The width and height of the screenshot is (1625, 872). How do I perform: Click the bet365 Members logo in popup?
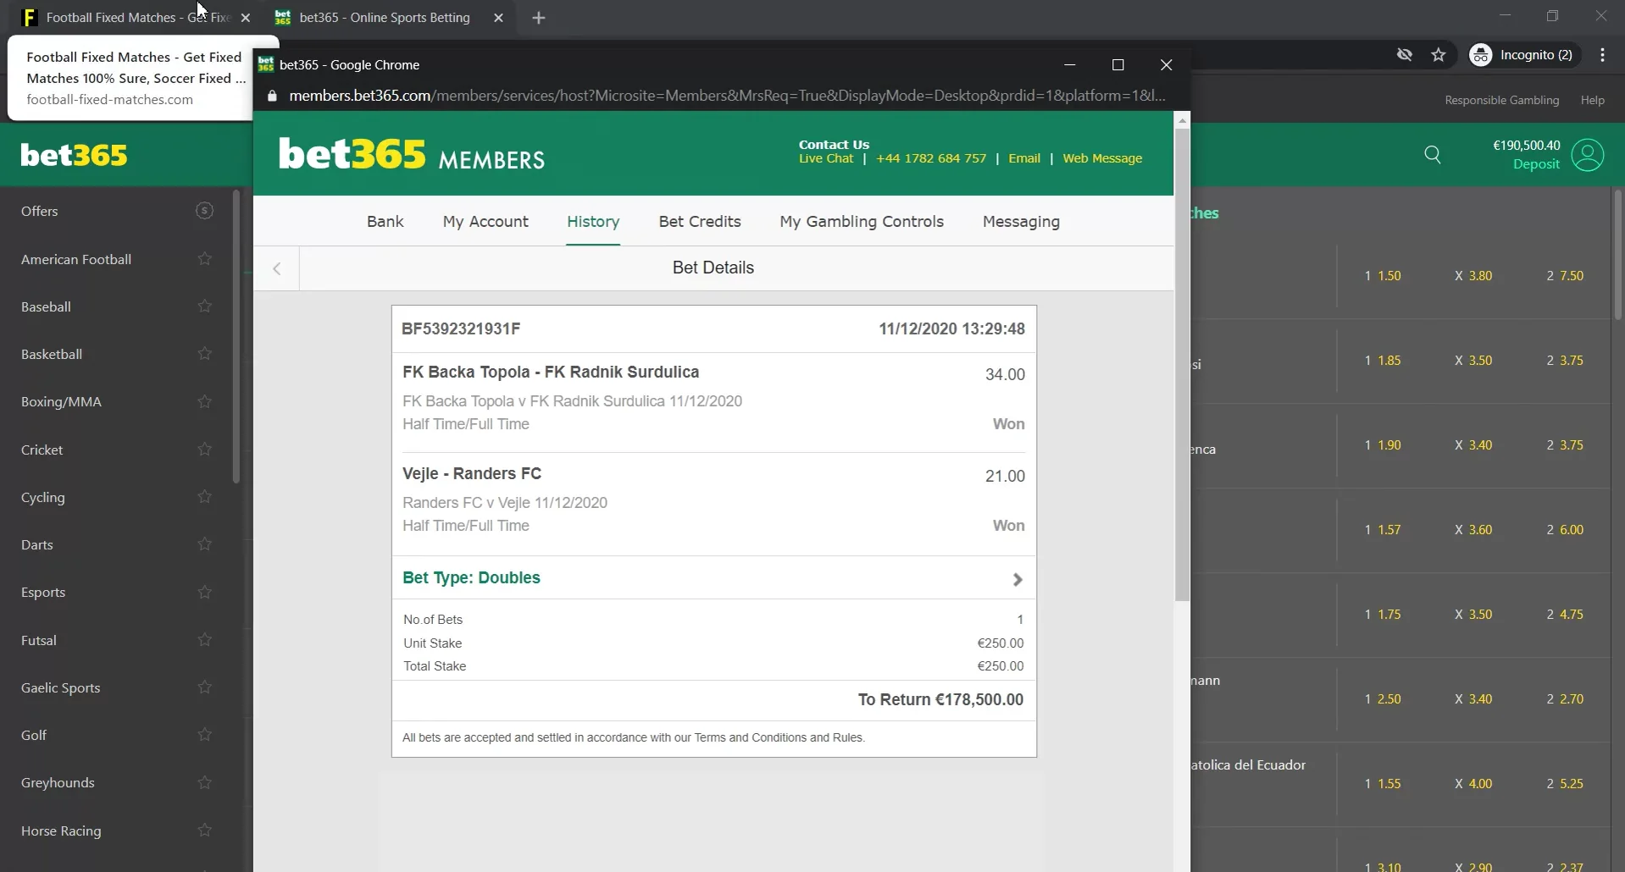pyautogui.click(x=412, y=155)
